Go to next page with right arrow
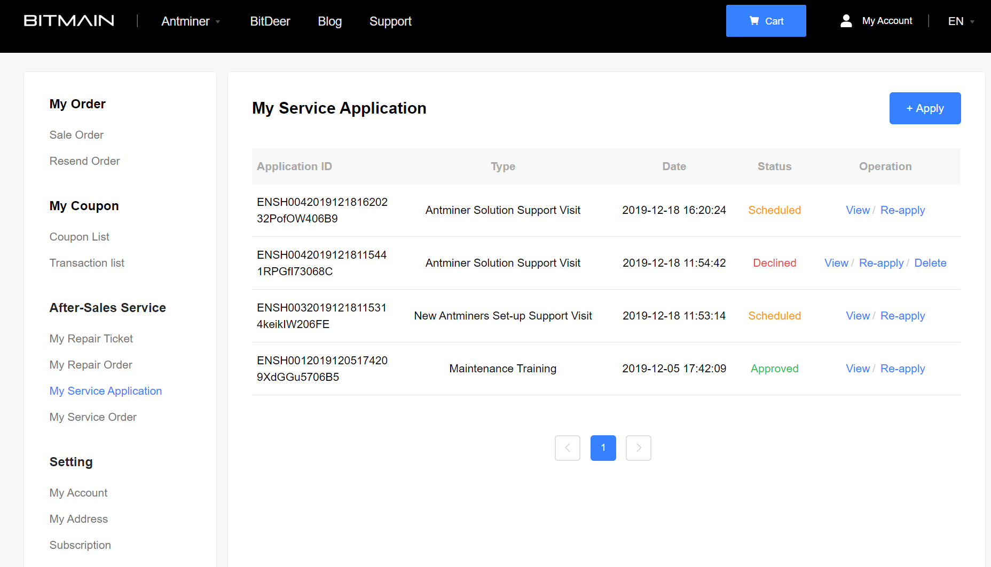 (x=638, y=448)
